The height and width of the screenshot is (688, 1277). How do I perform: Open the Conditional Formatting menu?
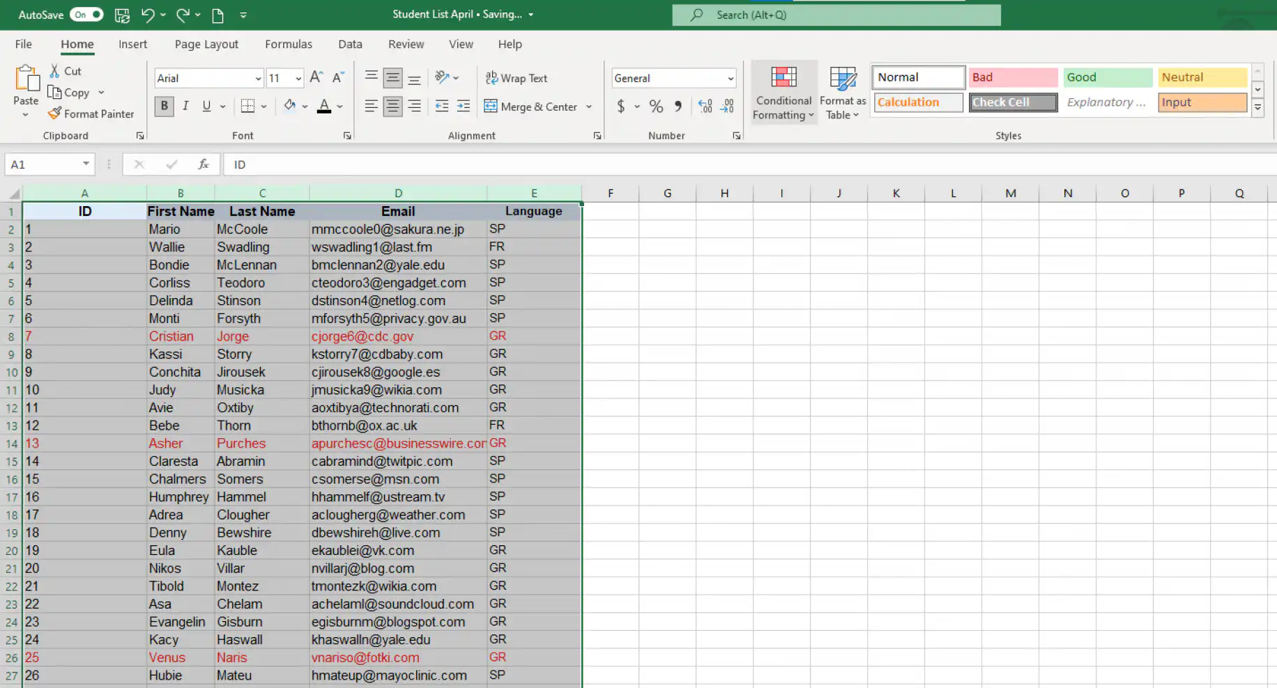(783, 93)
